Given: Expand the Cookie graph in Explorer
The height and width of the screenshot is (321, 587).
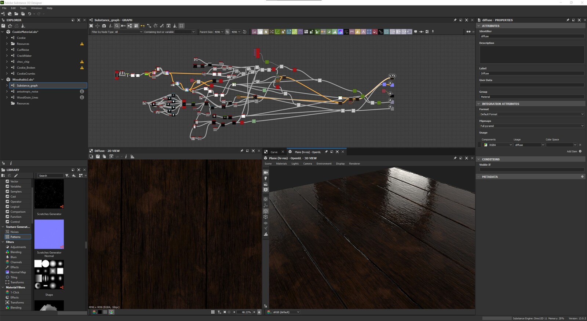Looking at the screenshot, I should click(x=7, y=38).
